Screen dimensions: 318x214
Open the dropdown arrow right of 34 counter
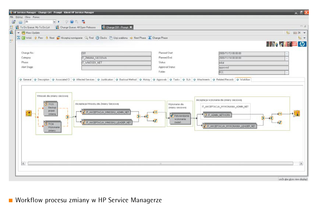(x=305, y=33)
